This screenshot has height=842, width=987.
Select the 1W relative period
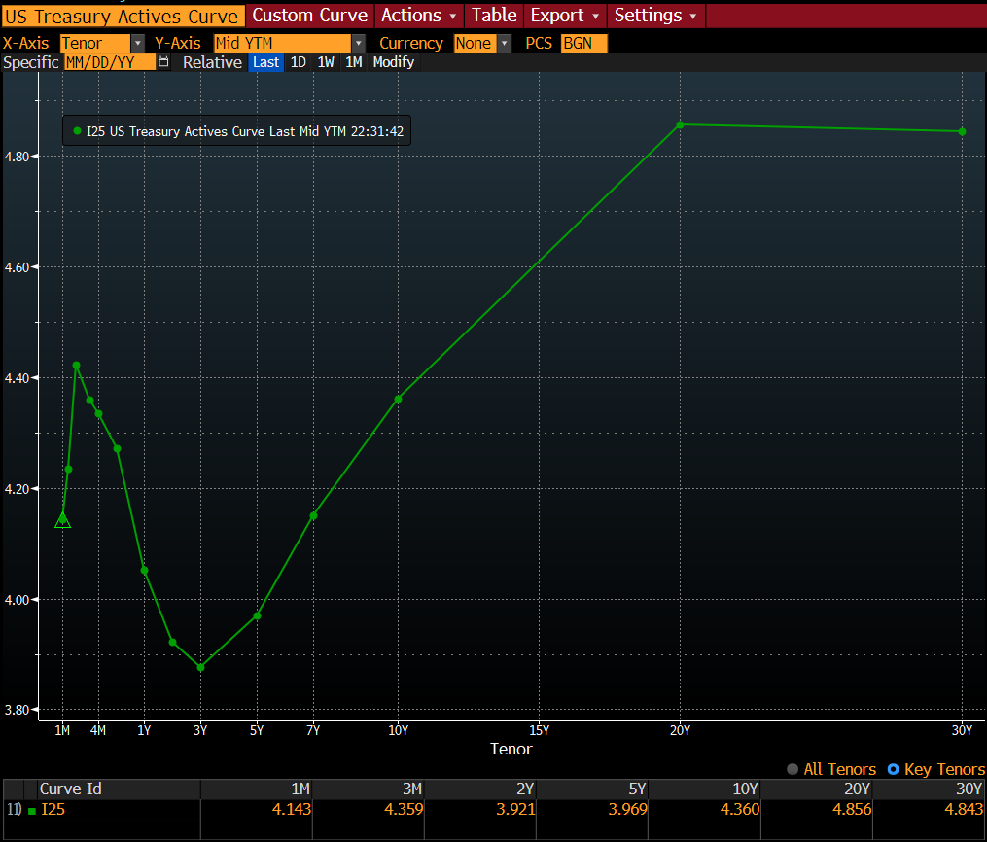click(x=326, y=61)
